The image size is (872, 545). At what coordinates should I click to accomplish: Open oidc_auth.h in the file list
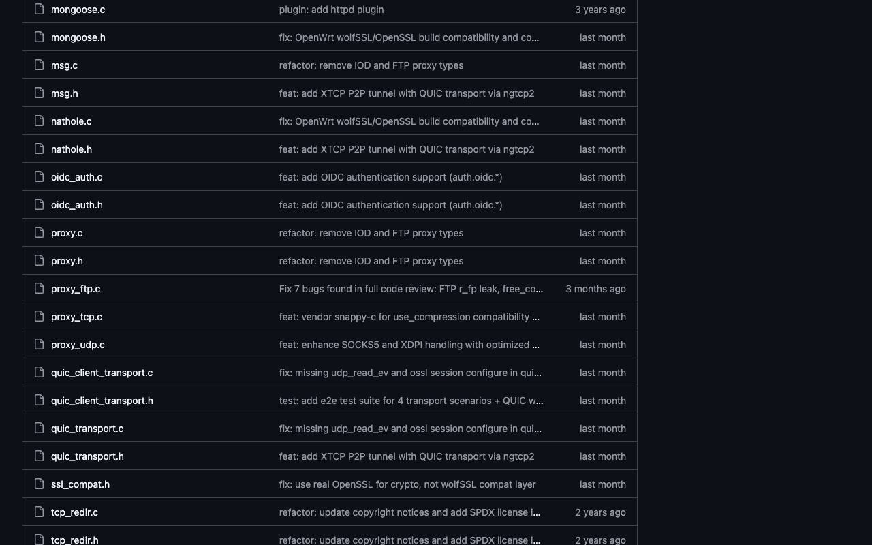tap(77, 205)
